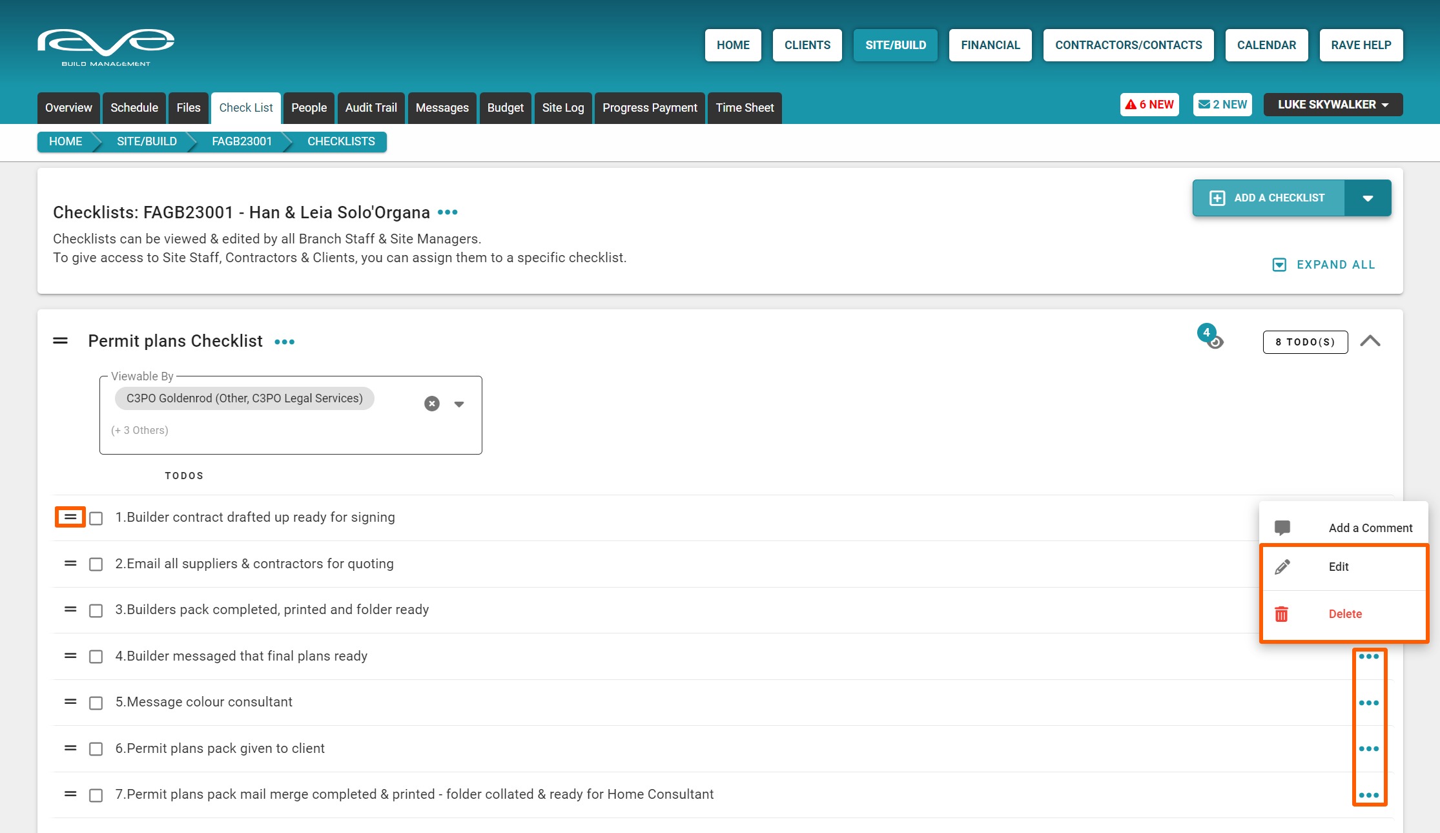Expand the Viewable By dropdown arrow
The width and height of the screenshot is (1440, 833).
pyautogui.click(x=459, y=404)
